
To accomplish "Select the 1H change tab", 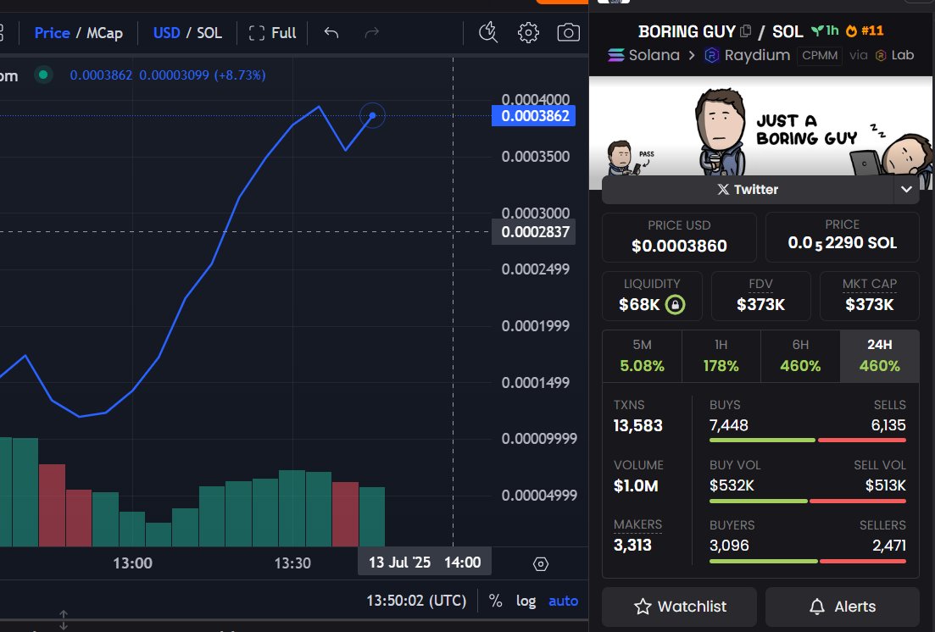I will [721, 356].
